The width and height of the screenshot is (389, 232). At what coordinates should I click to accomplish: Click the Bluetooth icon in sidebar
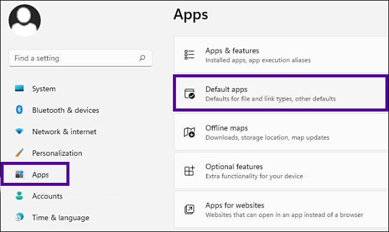pyautogui.click(x=19, y=110)
